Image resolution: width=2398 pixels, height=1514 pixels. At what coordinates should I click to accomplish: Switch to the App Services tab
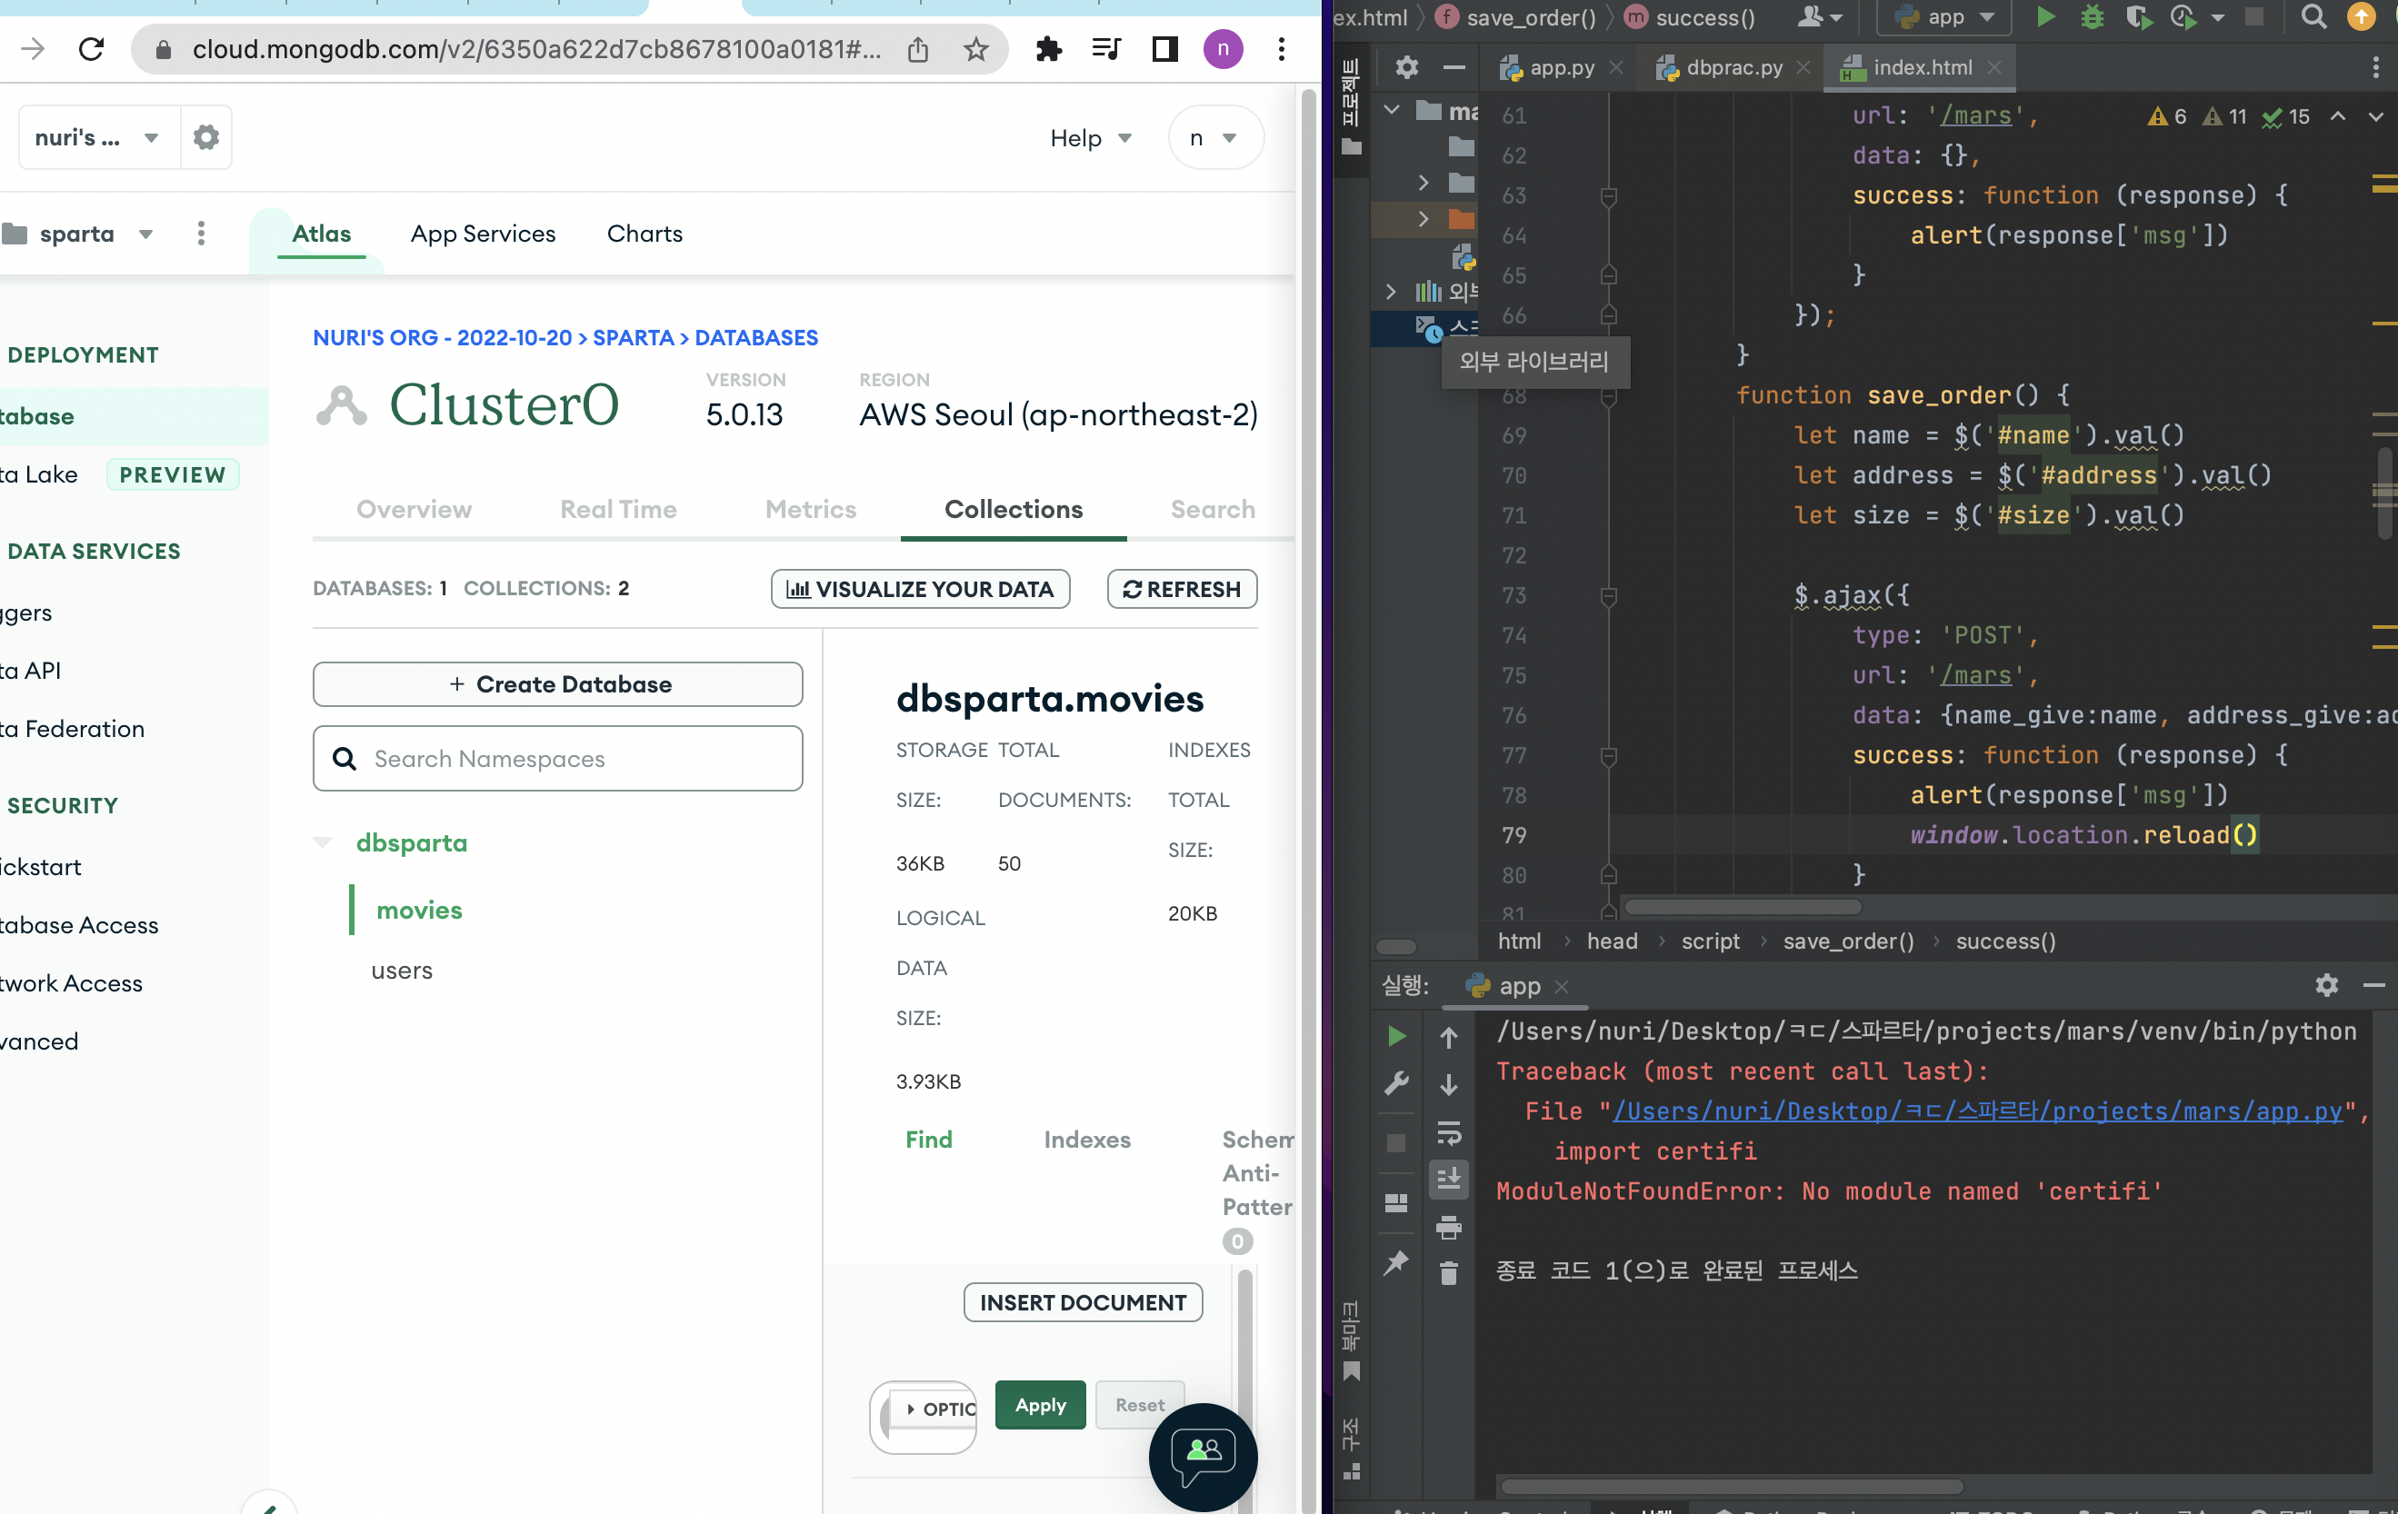[x=483, y=234]
